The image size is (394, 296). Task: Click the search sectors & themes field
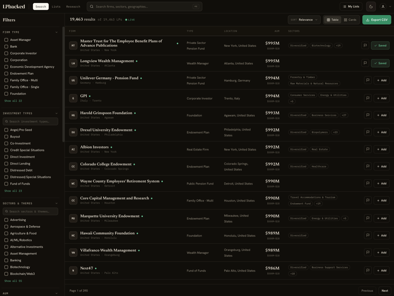(x=30, y=211)
